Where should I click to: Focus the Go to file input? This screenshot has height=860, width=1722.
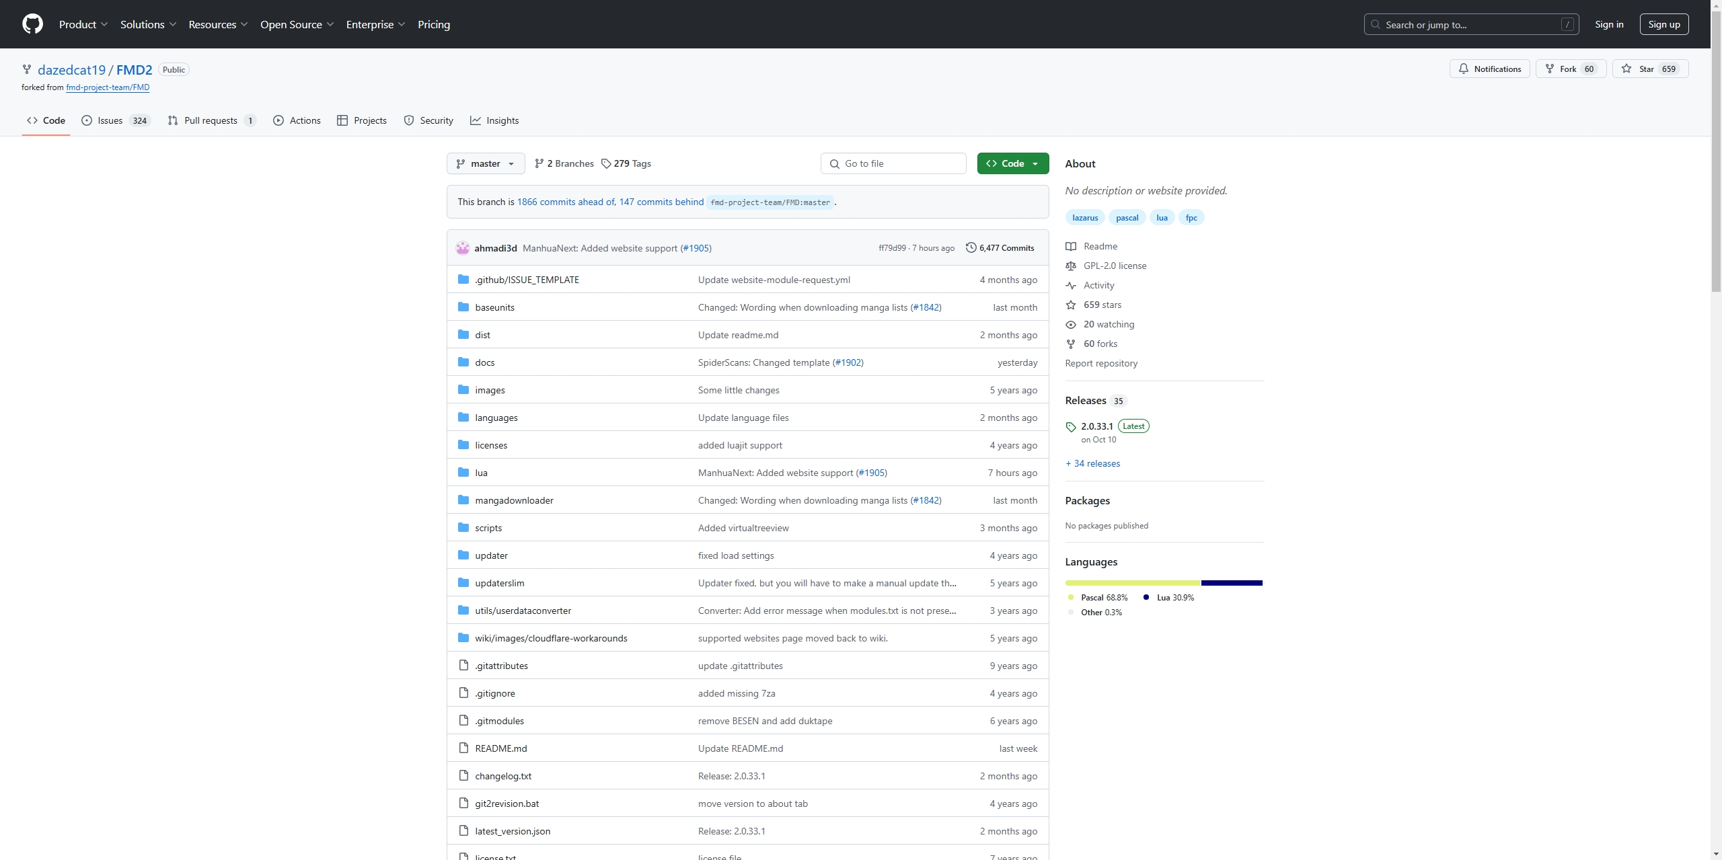point(893,163)
